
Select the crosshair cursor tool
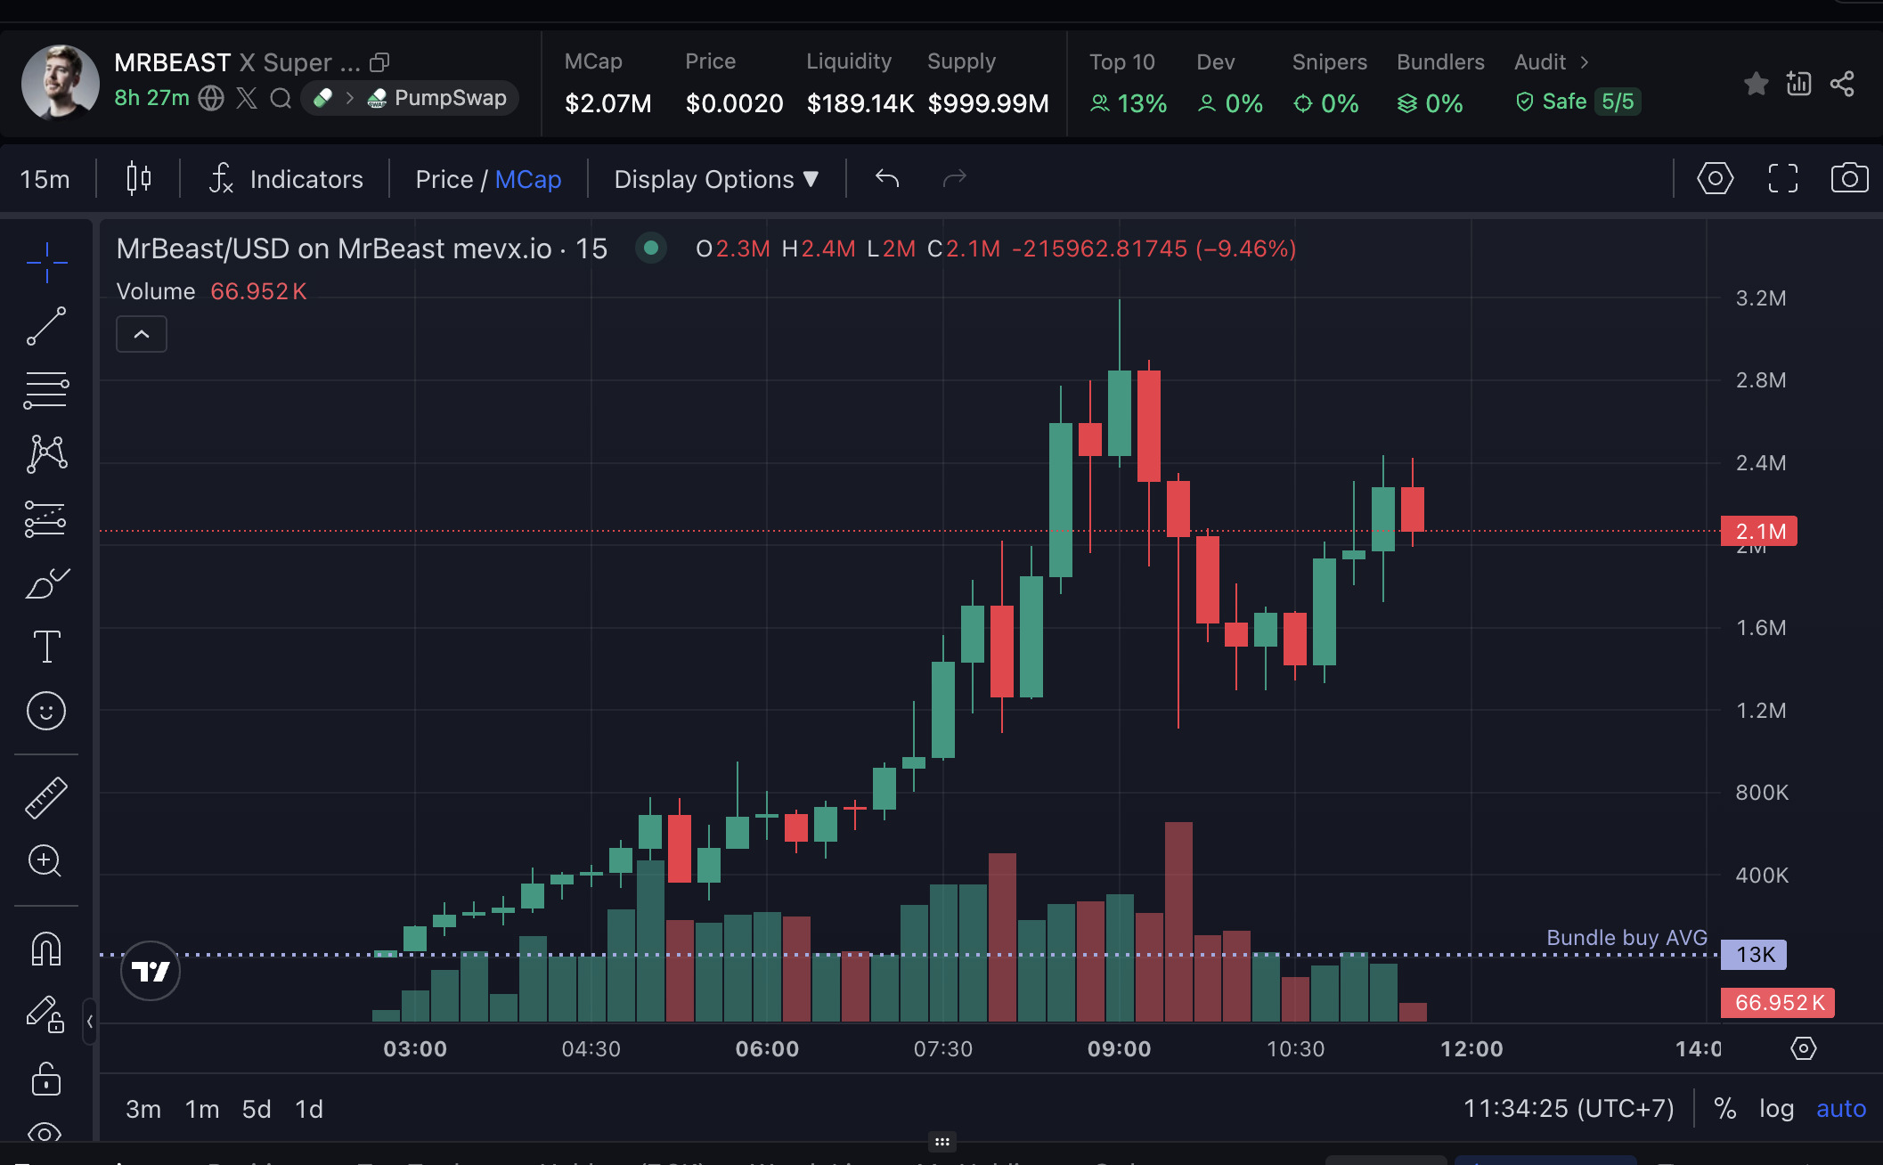click(x=46, y=262)
